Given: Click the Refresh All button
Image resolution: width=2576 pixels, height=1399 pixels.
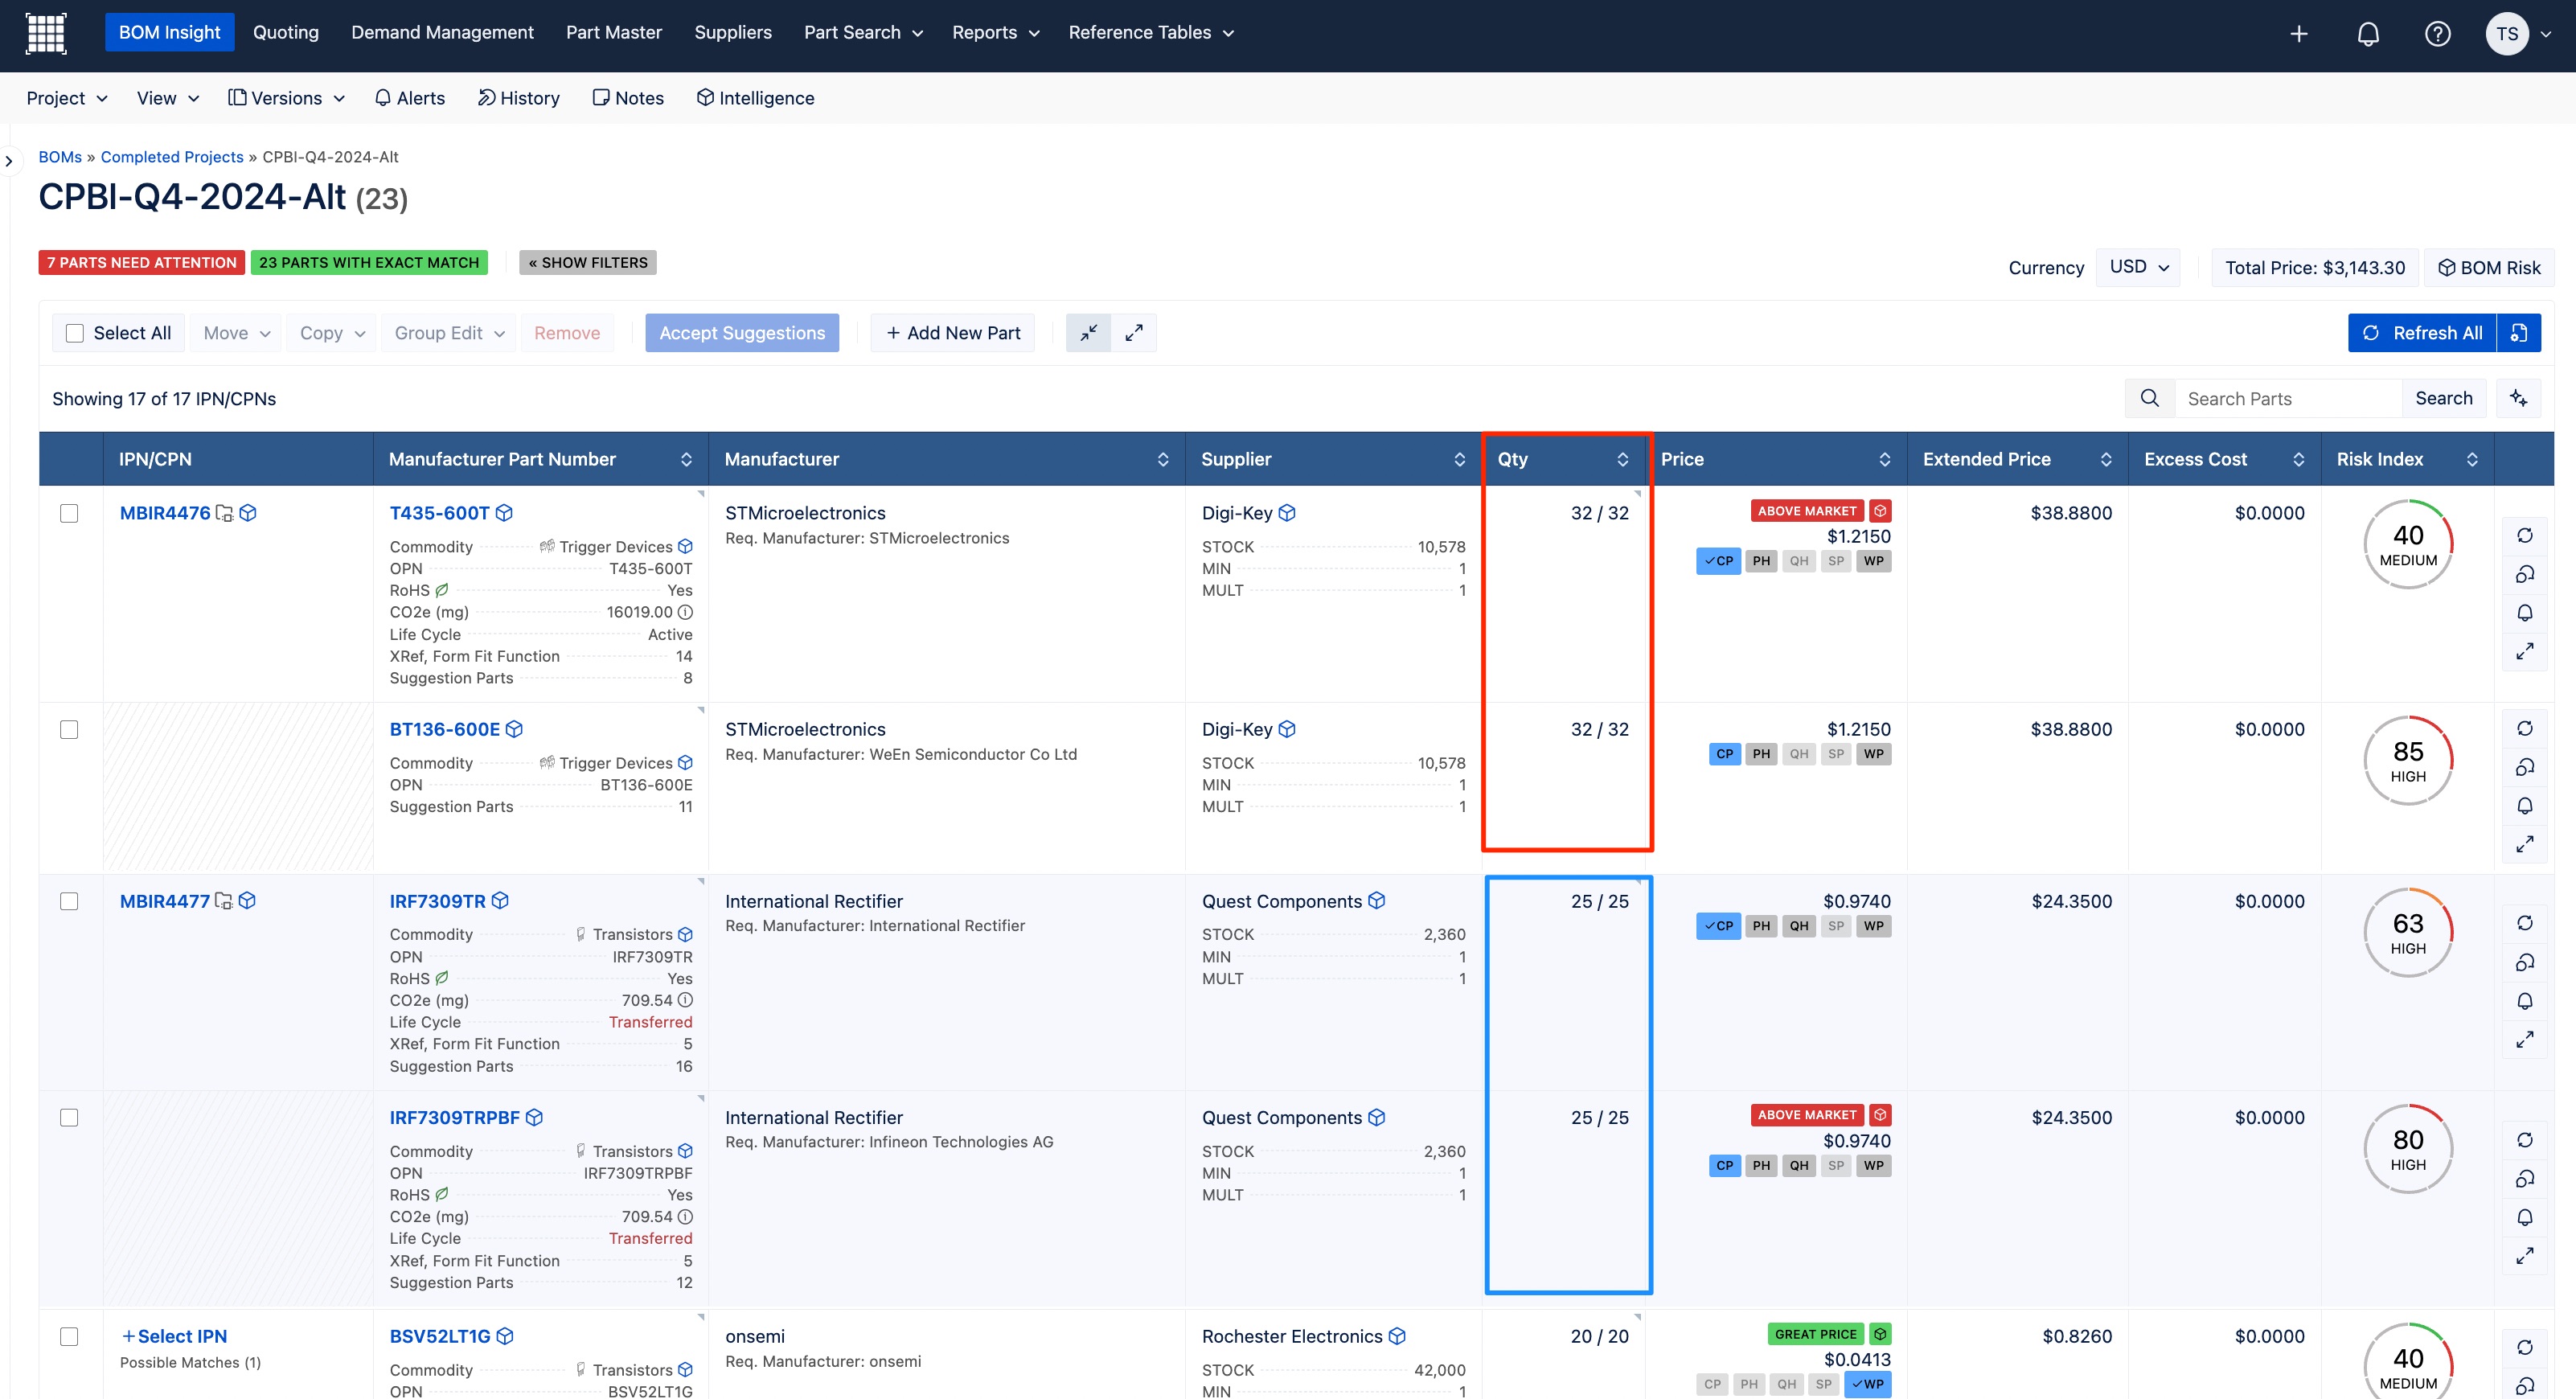Looking at the screenshot, I should coord(2422,333).
